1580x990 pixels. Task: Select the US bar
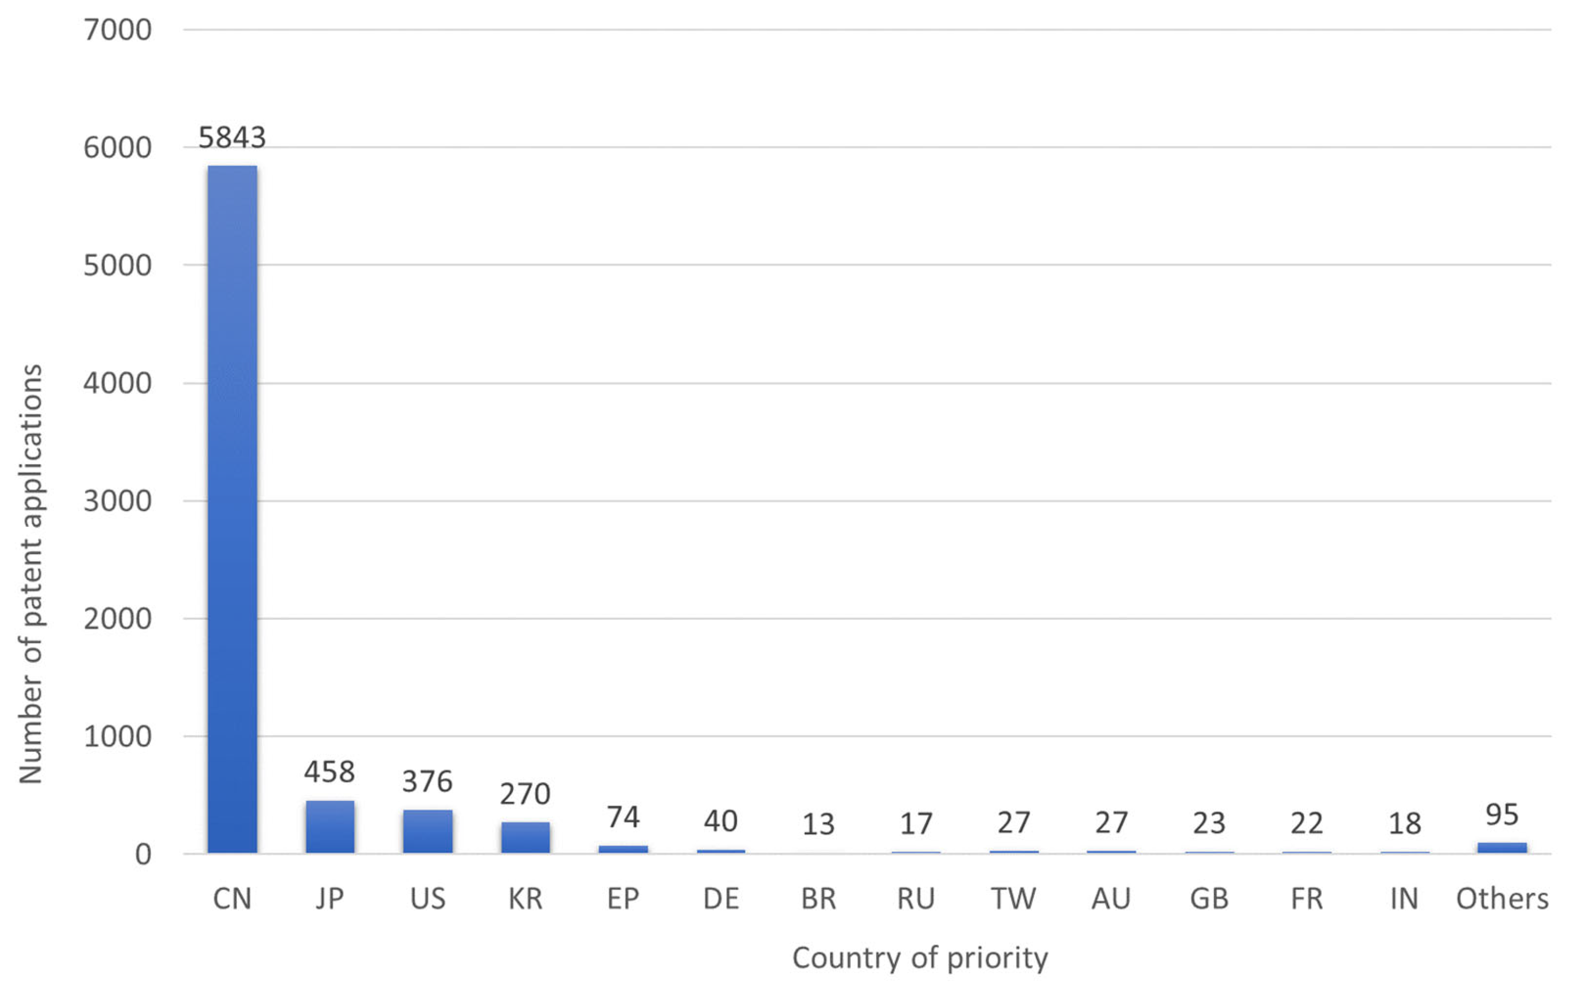(x=428, y=831)
